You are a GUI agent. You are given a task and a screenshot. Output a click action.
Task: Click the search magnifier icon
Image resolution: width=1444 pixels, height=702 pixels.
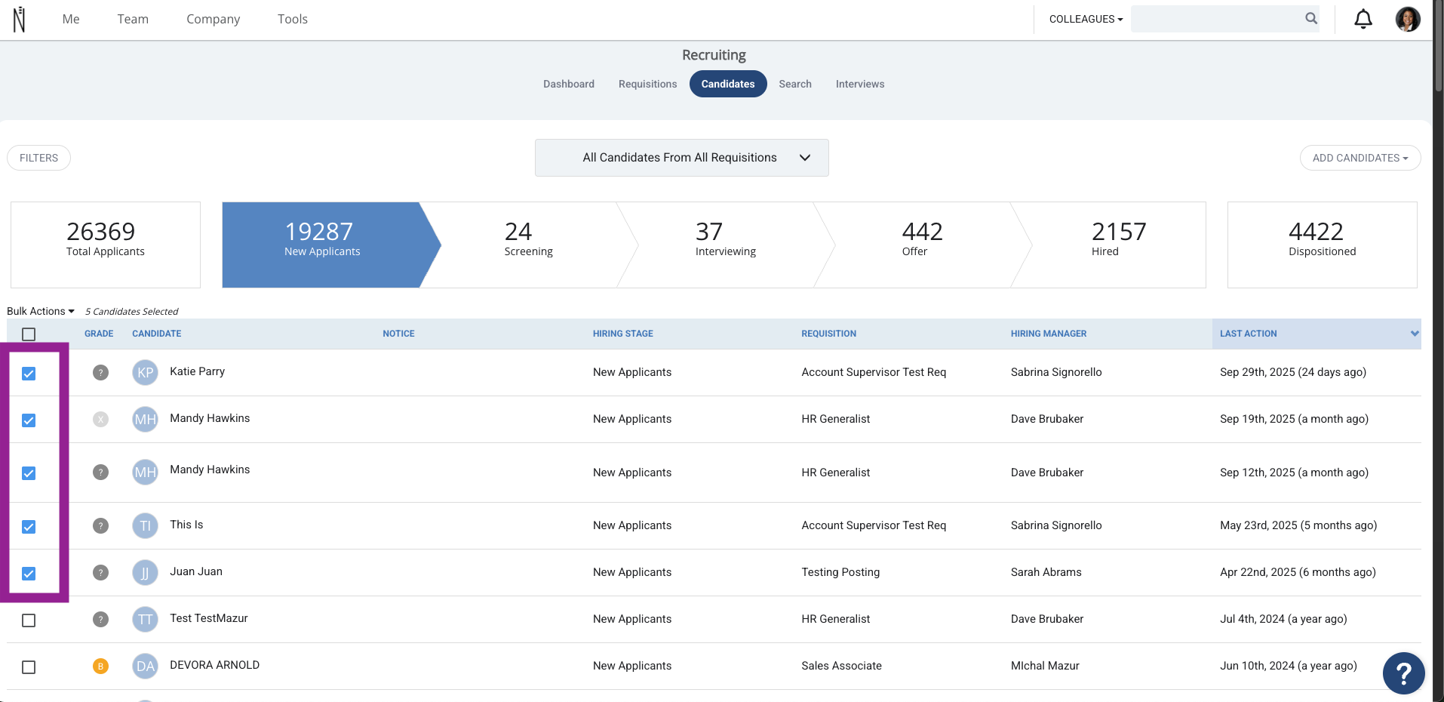[1311, 19]
